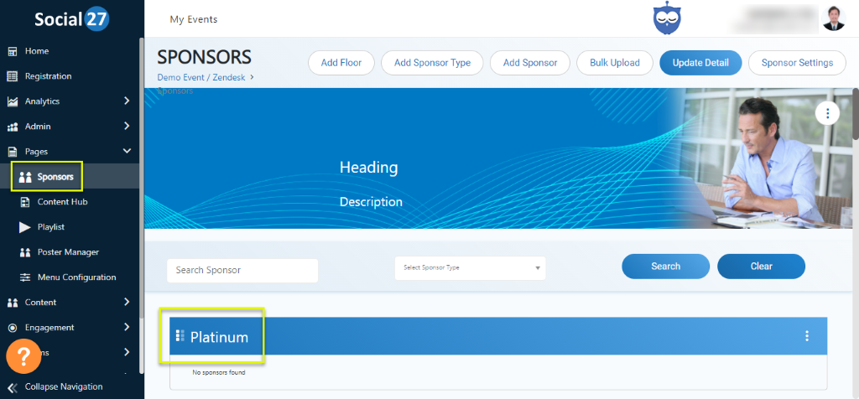Click the Playlist play icon in sidebar
This screenshot has height=399, width=859.
[x=23, y=227]
